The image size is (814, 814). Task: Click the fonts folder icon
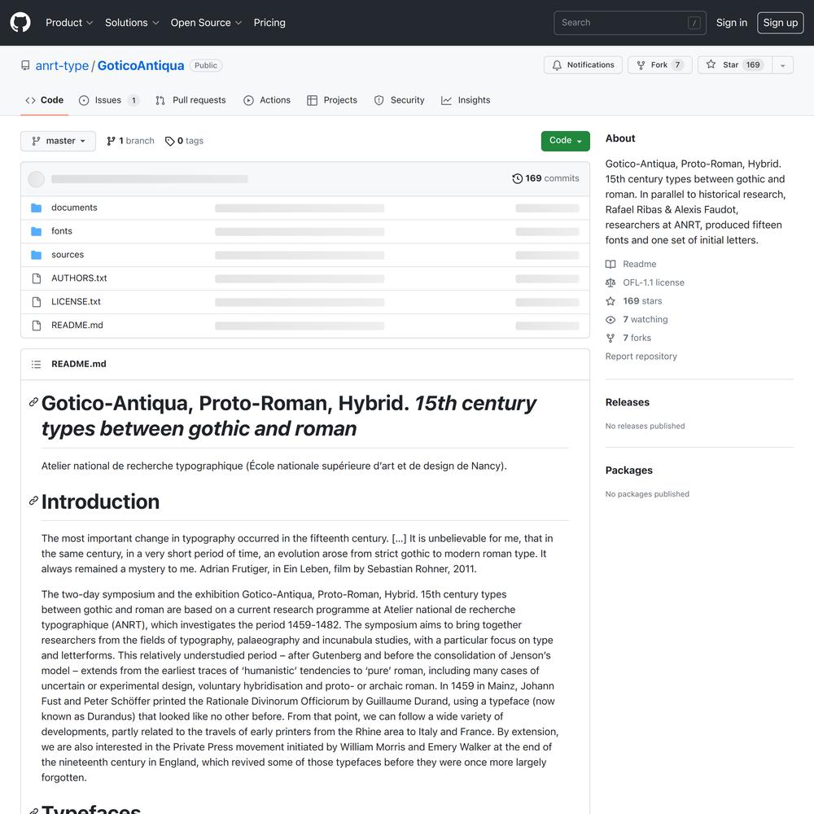point(37,231)
